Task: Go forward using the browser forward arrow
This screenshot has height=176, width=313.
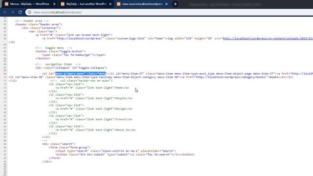Action: [13, 12]
